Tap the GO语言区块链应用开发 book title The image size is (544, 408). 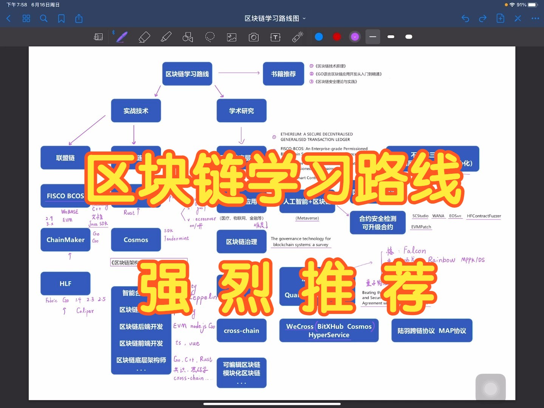click(x=349, y=74)
